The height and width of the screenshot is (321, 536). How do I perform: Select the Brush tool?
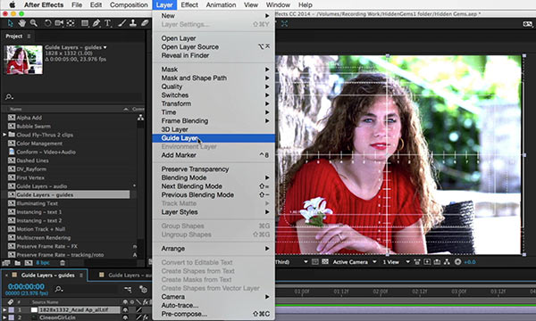point(122,23)
